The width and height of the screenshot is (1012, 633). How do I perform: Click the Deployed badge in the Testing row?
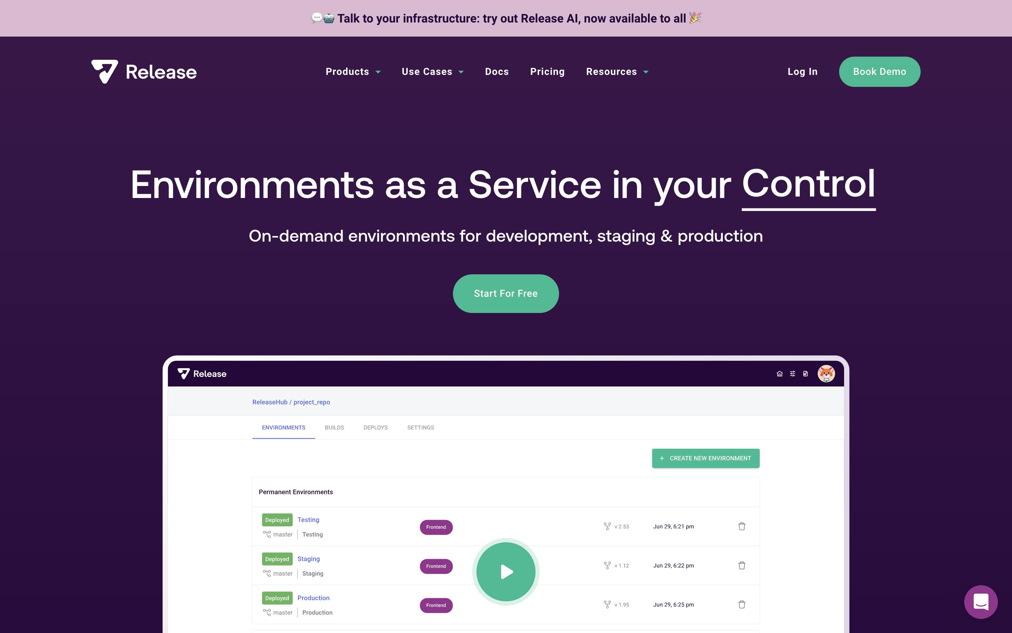[x=277, y=519]
